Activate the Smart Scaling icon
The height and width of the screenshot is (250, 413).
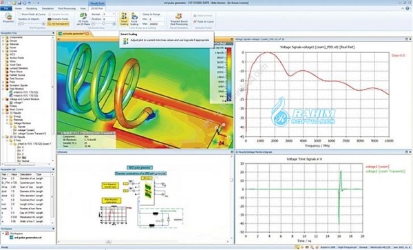point(124,19)
